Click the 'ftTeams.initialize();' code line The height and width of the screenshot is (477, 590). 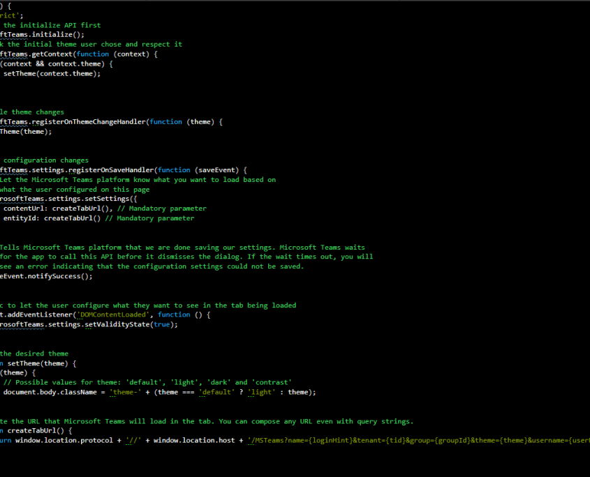coord(42,35)
